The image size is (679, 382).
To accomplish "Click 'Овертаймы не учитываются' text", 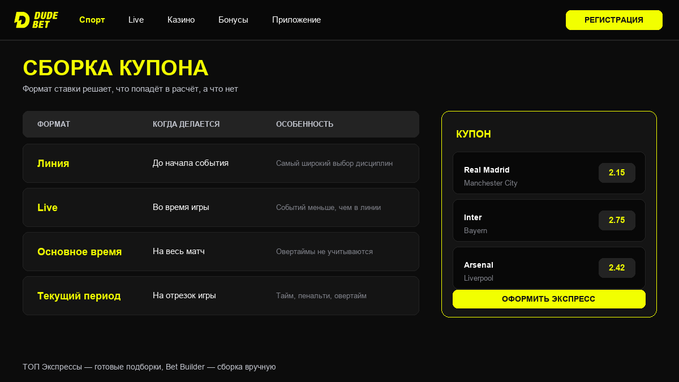I will pos(324,252).
